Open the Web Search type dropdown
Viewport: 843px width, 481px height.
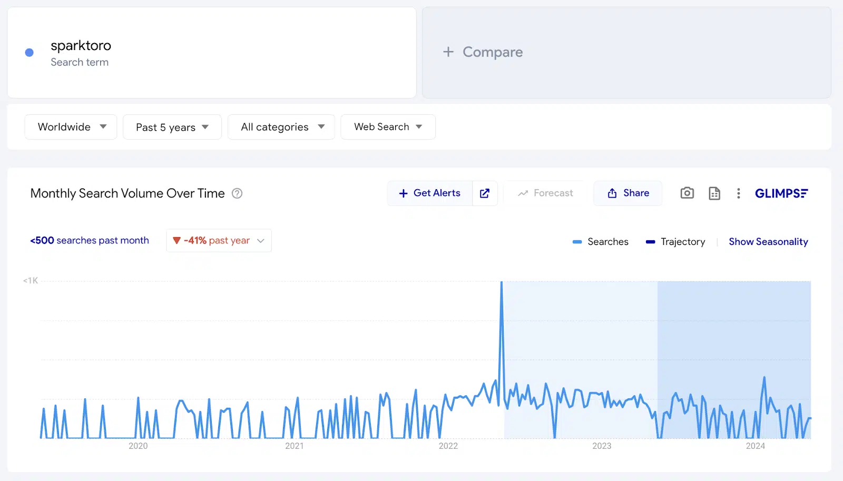[x=388, y=127]
